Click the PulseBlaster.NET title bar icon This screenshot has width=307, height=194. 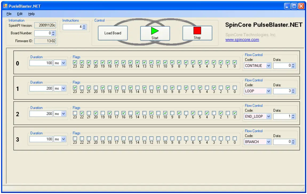[5, 6]
